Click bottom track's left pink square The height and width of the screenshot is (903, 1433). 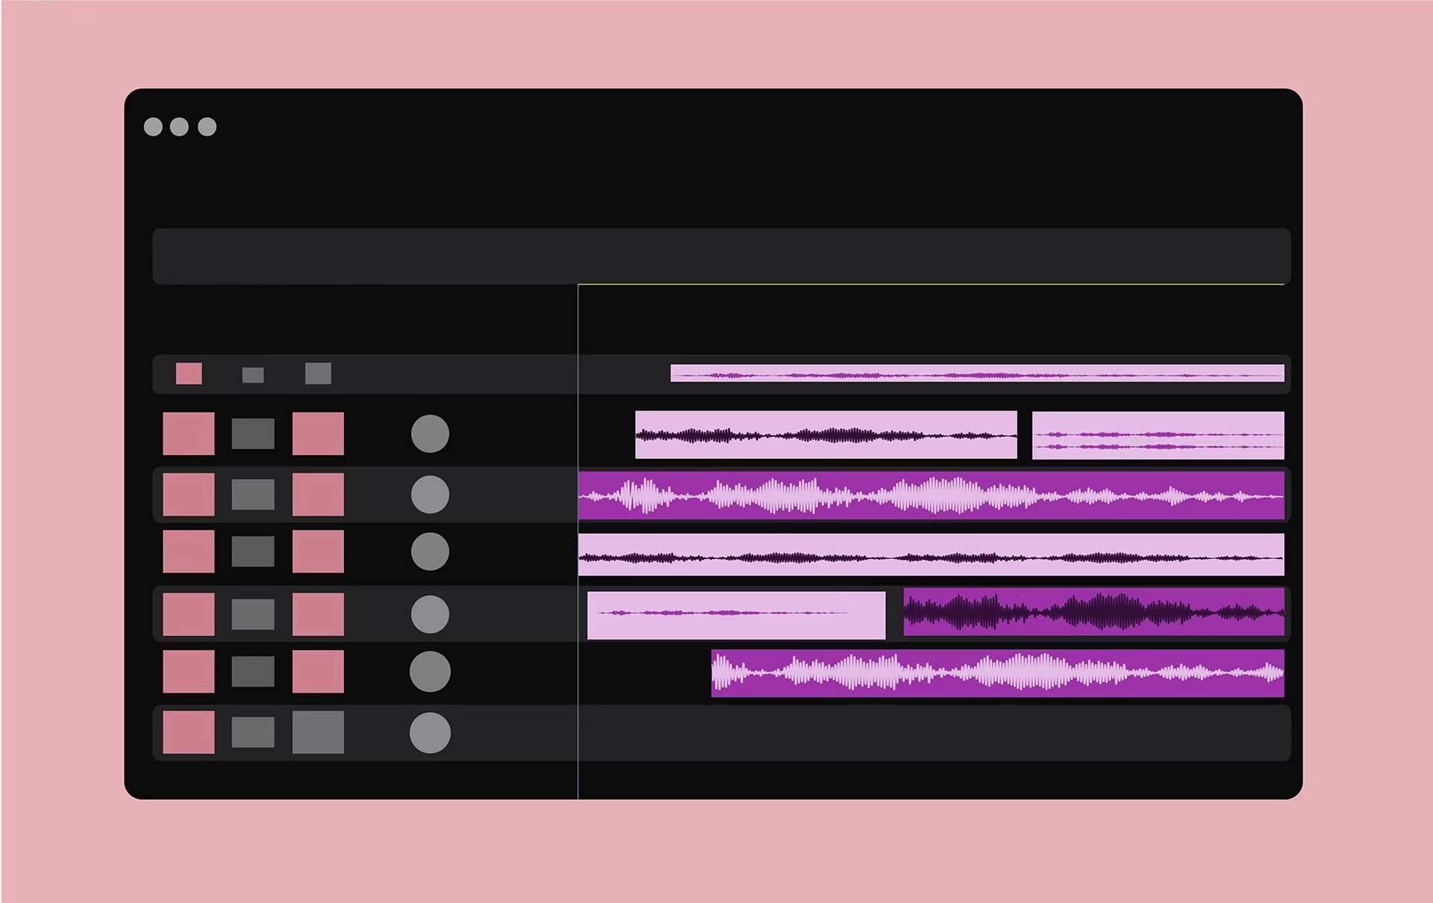(x=189, y=732)
